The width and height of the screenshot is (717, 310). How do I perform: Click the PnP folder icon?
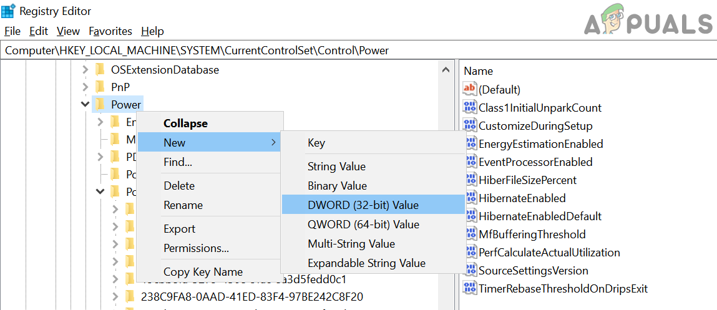99,87
